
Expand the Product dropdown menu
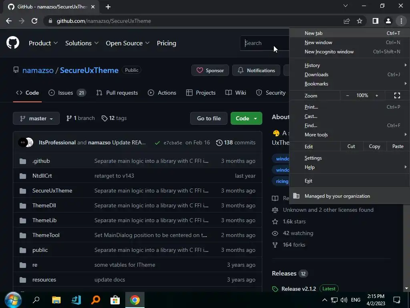pos(43,43)
